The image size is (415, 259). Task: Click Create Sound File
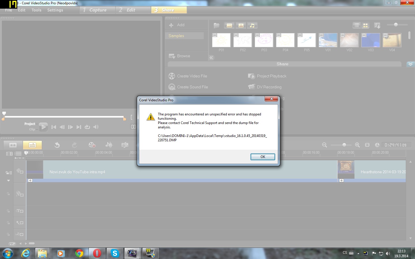click(188, 87)
